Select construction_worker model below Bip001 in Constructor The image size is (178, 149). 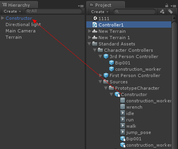point(149,145)
